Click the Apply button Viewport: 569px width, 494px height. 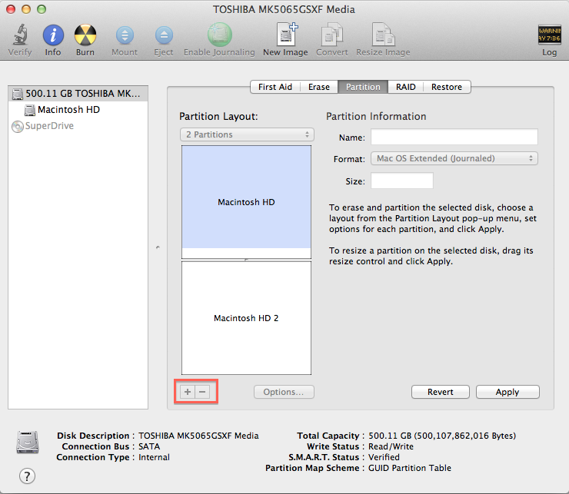pos(507,392)
